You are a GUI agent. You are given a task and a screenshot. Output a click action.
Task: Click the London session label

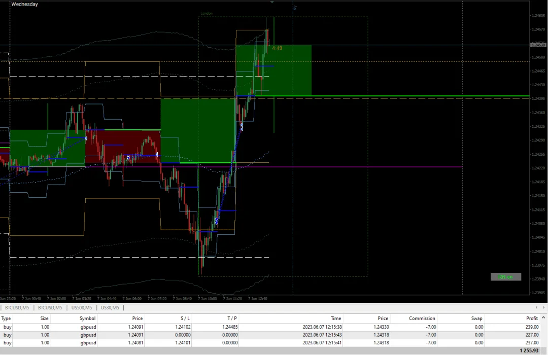pos(207,13)
